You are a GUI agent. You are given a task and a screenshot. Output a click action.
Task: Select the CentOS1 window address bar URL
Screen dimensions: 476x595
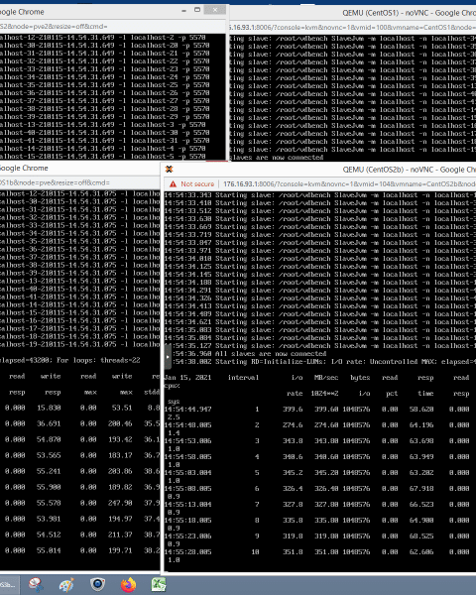coord(352,28)
